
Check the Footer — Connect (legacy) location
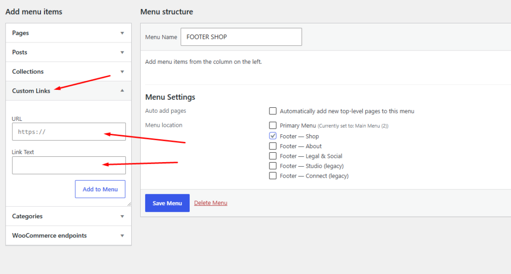tap(273, 176)
